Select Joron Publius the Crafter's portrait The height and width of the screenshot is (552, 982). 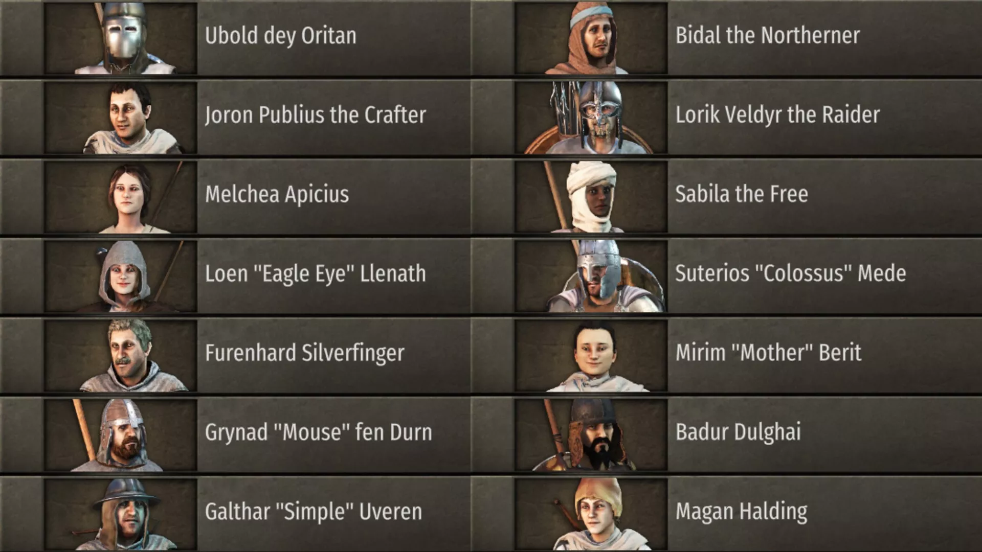[121, 118]
